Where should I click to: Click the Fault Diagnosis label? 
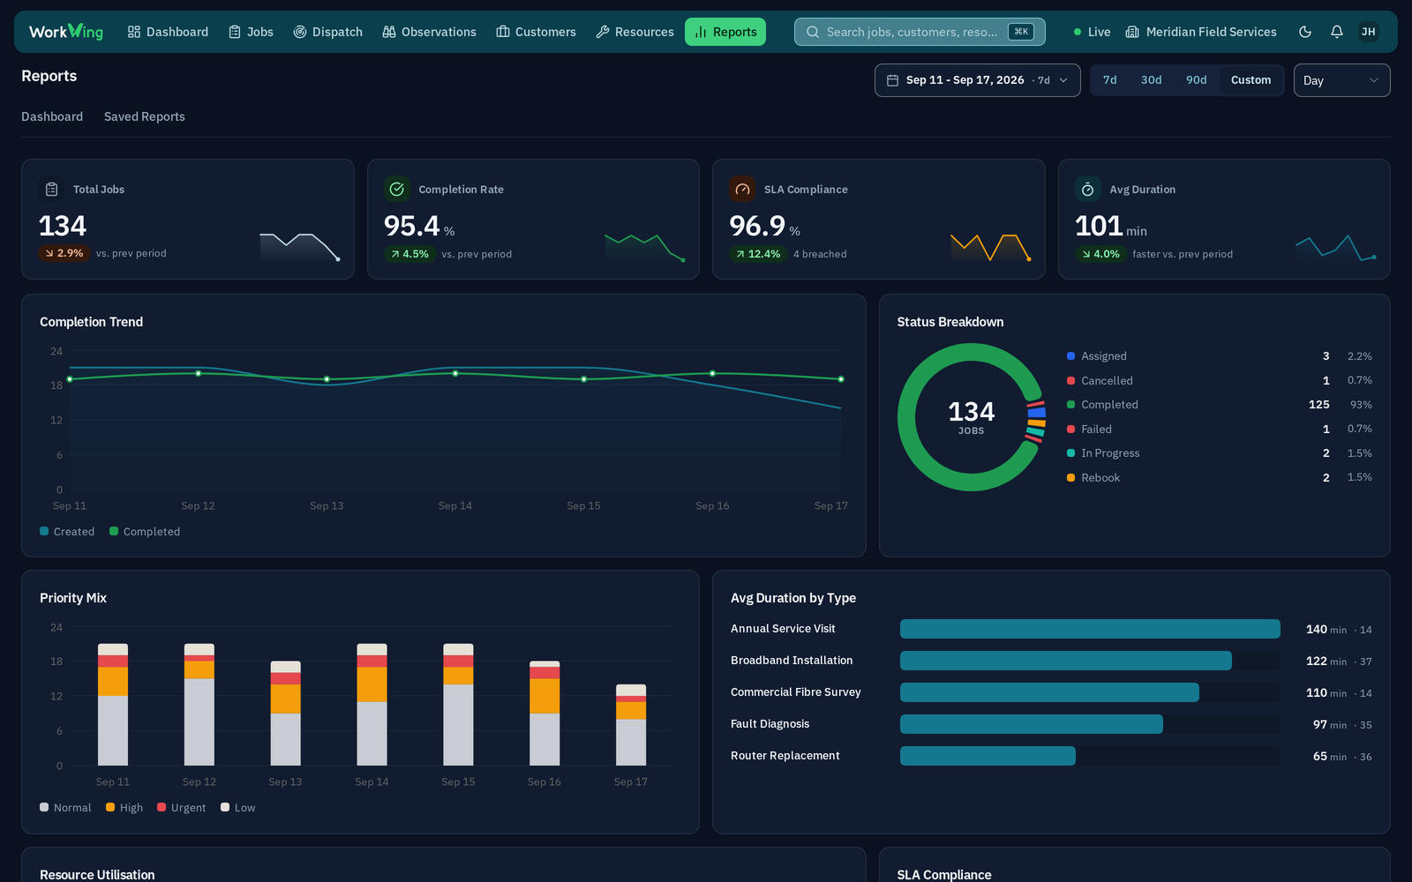click(x=770, y=724)
